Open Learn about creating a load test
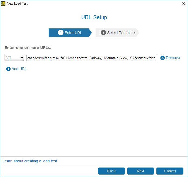 [30, 161]
